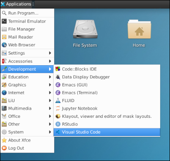Click the System gear icon
Image resolution: width=170 pixels, height=161 pixels.
4,132
